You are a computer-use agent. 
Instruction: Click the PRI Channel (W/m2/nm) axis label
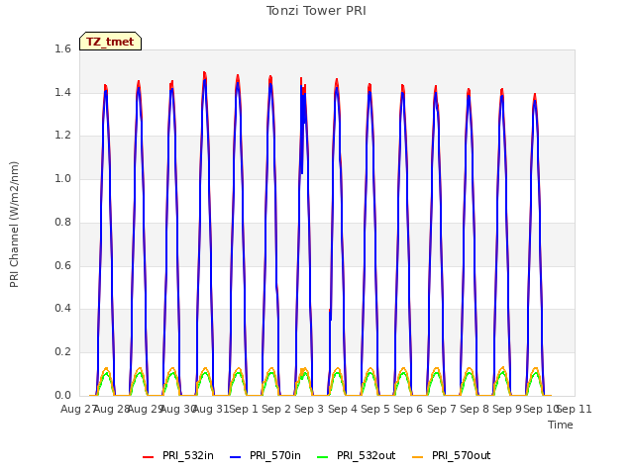[x=14, y=225]
